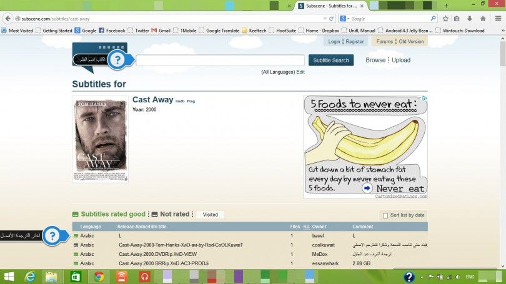Viewport: 506px width, 284px height.
Task: Click the Windows Start button
Action: click(9, 277)
